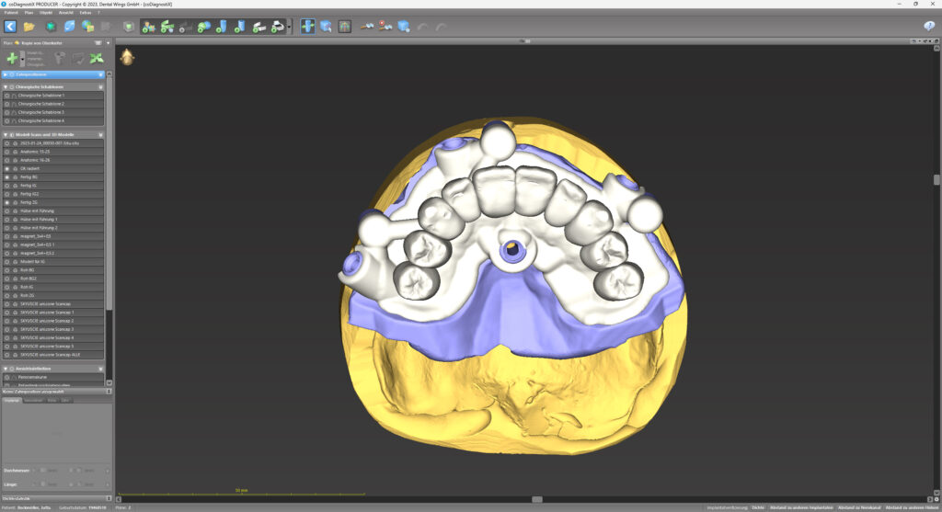
Task: Open the Ansicht menu
Action: [65, 13]
